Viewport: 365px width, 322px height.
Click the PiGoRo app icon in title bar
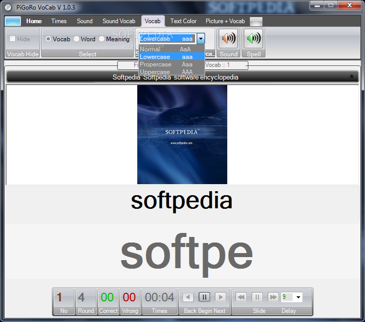pos(8,8)
